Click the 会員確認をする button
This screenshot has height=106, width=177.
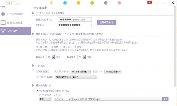[106, 22]
